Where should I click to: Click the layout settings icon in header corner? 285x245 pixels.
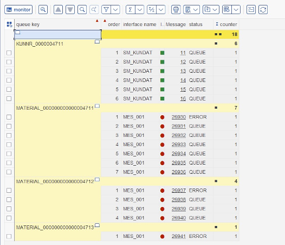(x=9, y=24)
